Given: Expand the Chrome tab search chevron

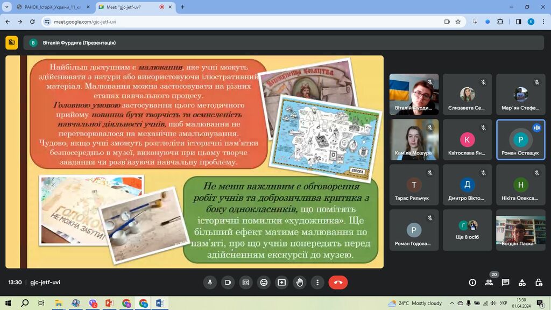Looking at the screenshot, I should coord(6,7).
